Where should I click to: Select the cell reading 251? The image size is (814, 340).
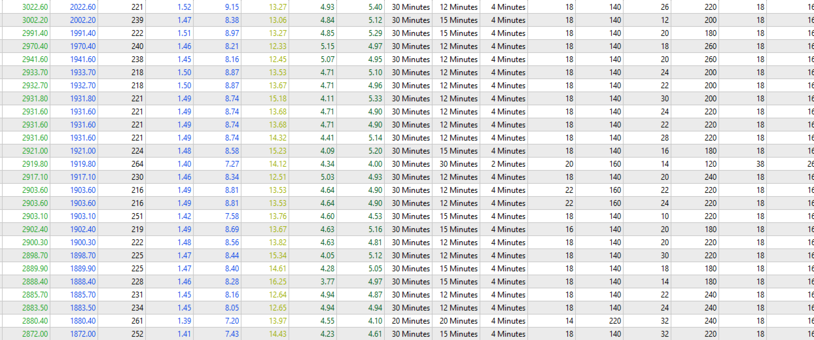(137, 216)
